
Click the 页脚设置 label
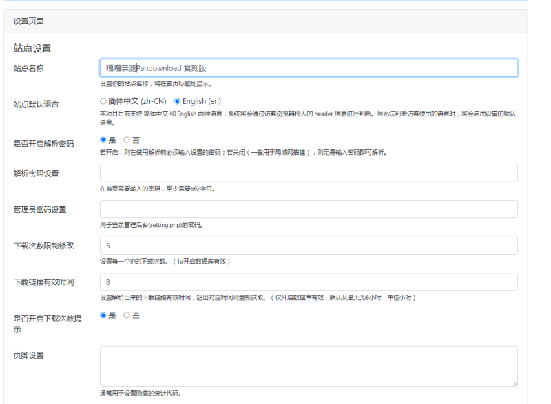[28, 355]
